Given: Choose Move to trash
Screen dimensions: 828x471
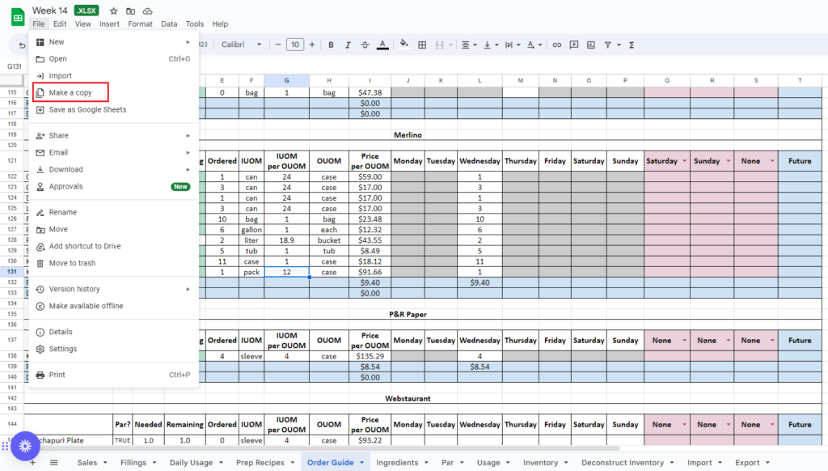Looking at the screenshot, I should click(72, 263).
